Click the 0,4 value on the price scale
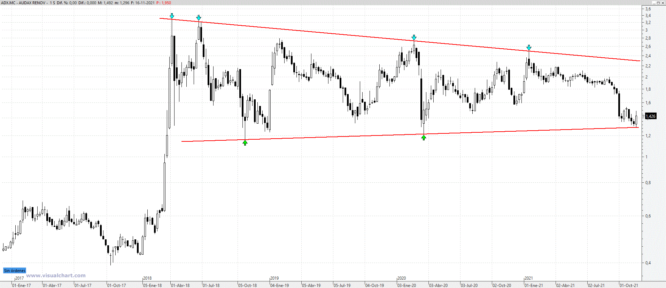This screenshot has width=666, height=288. [x=648, y=263]
